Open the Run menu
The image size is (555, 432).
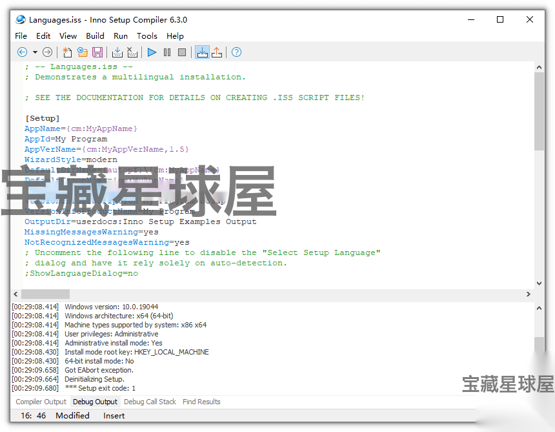click(120, 36)
